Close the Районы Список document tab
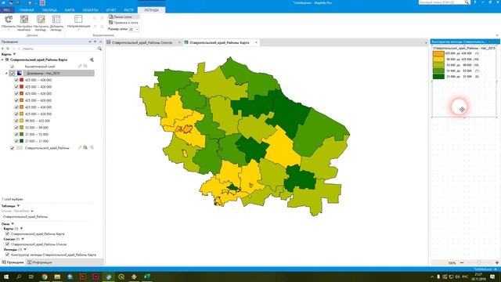The image size is (501, 282). coord(179,42)
